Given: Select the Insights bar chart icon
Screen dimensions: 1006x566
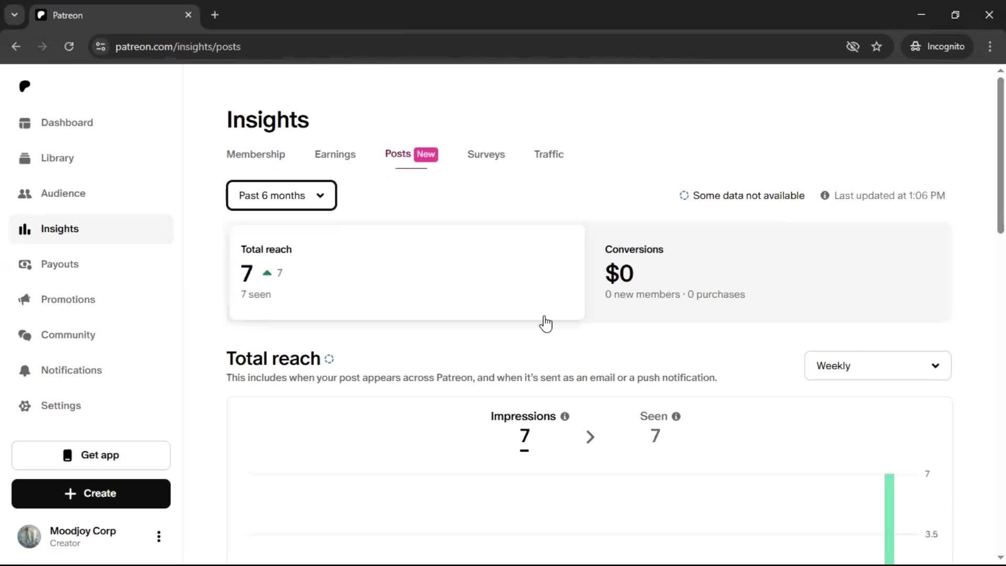Looking at the screenshot, I should coord(25,229).
